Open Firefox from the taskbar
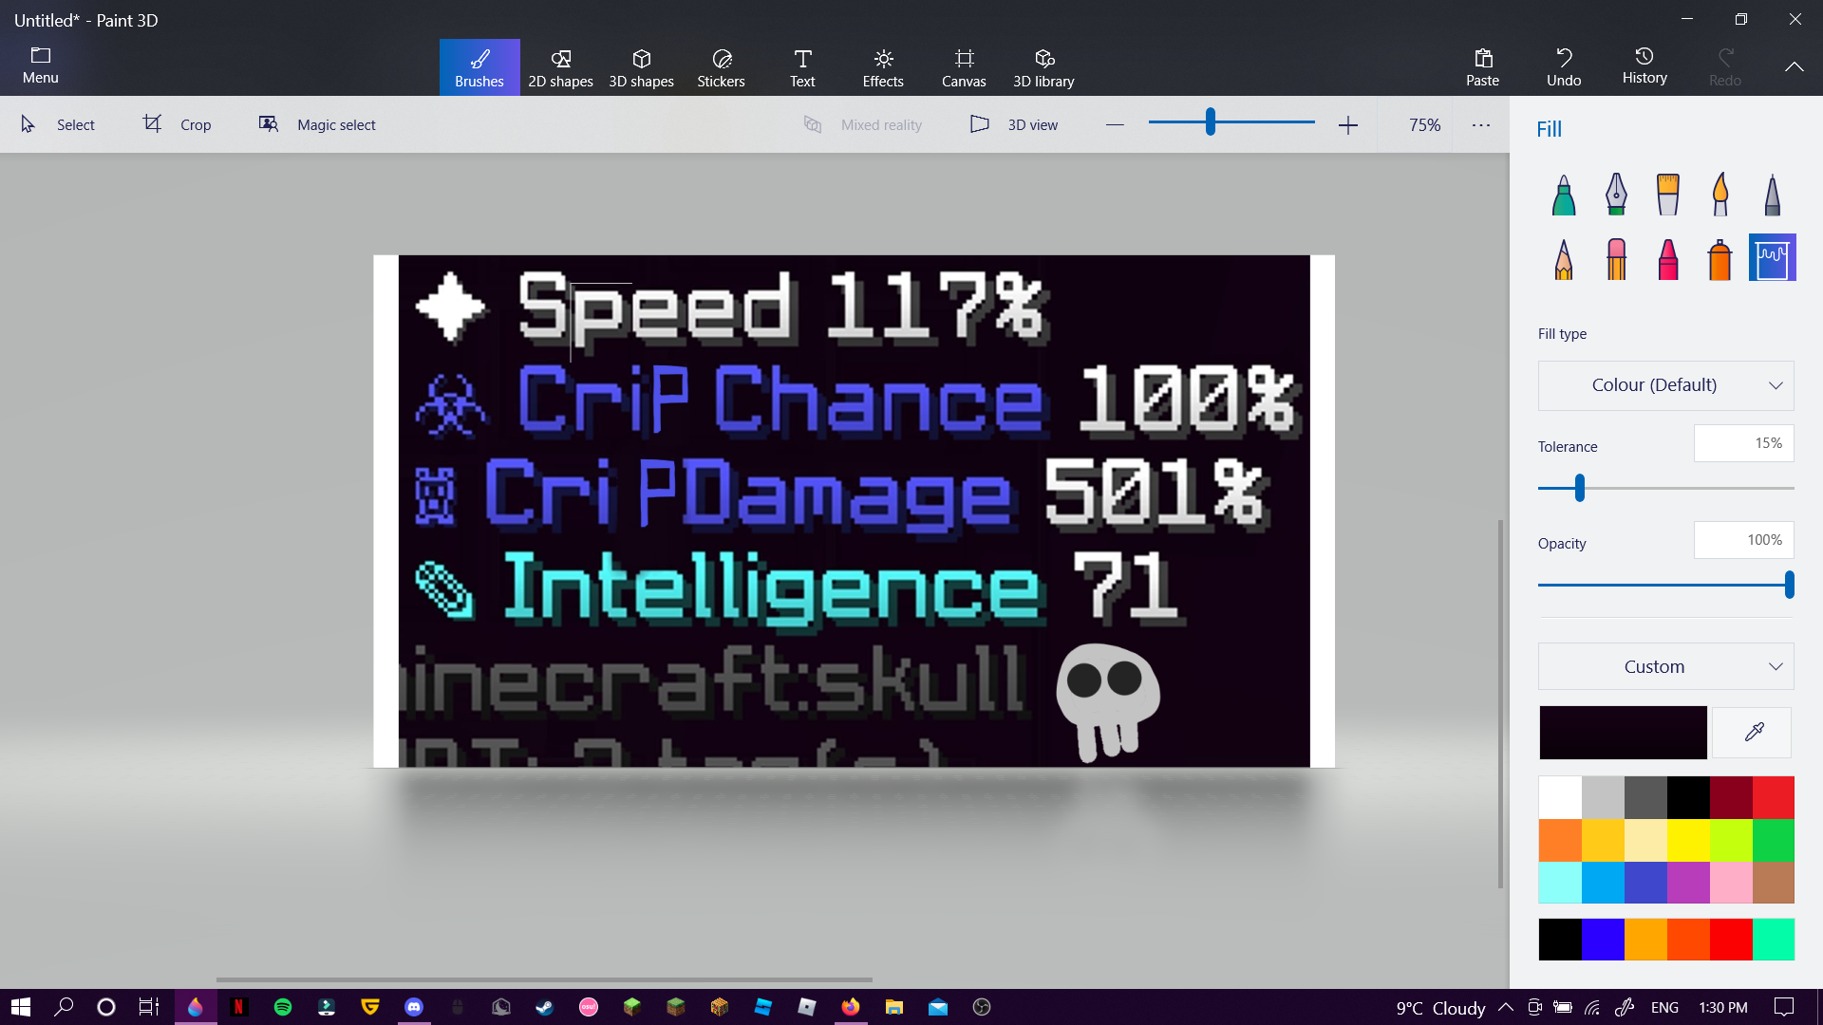The image size is (1823, 1025). [851, 1007]
